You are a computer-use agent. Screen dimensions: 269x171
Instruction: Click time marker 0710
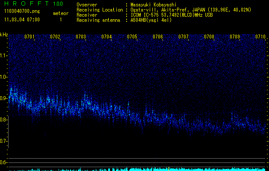click(x=260, y=37)
